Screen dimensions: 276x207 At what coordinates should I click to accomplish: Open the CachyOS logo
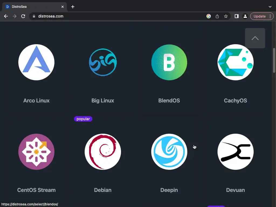tap(236, 62)
